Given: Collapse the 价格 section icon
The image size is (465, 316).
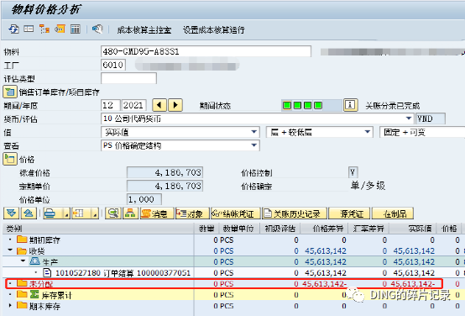Looking at the screenshot, I should point(10,159).
